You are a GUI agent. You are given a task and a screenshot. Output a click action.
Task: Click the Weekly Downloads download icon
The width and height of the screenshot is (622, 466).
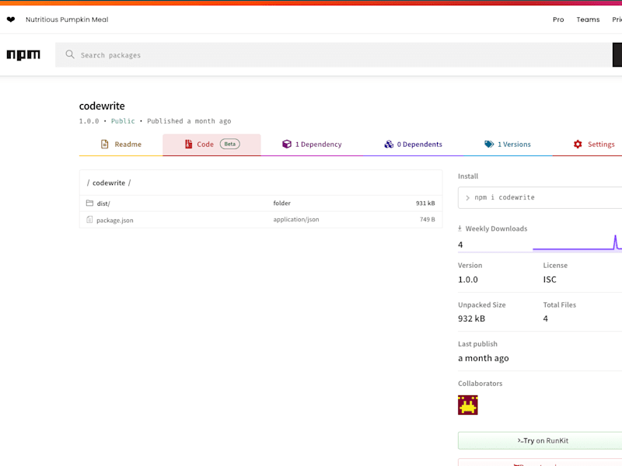460,228
